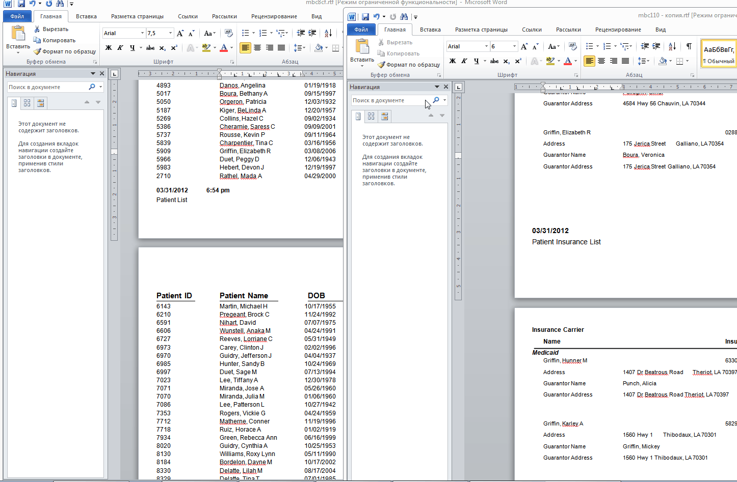
Task: Clear formatting using the eraser icon in left window
Action: point(228,33)
